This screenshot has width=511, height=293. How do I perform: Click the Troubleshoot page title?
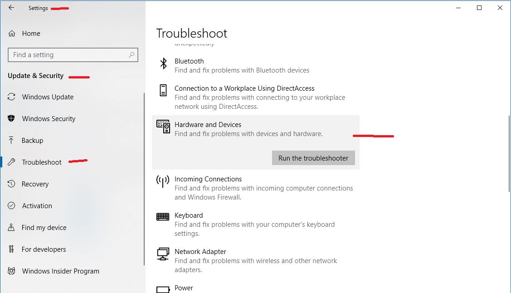(192, 33)
